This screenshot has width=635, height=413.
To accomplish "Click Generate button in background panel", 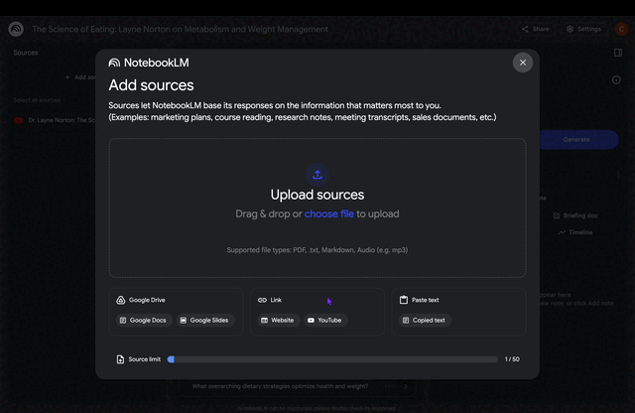I will click(578, 139).
